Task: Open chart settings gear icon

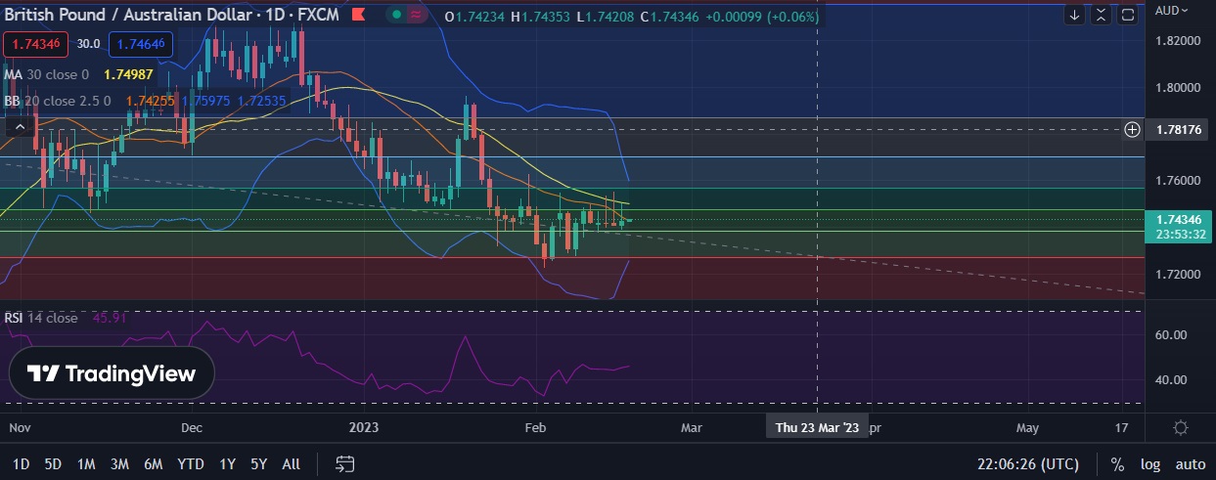Action: point(1181,428)
